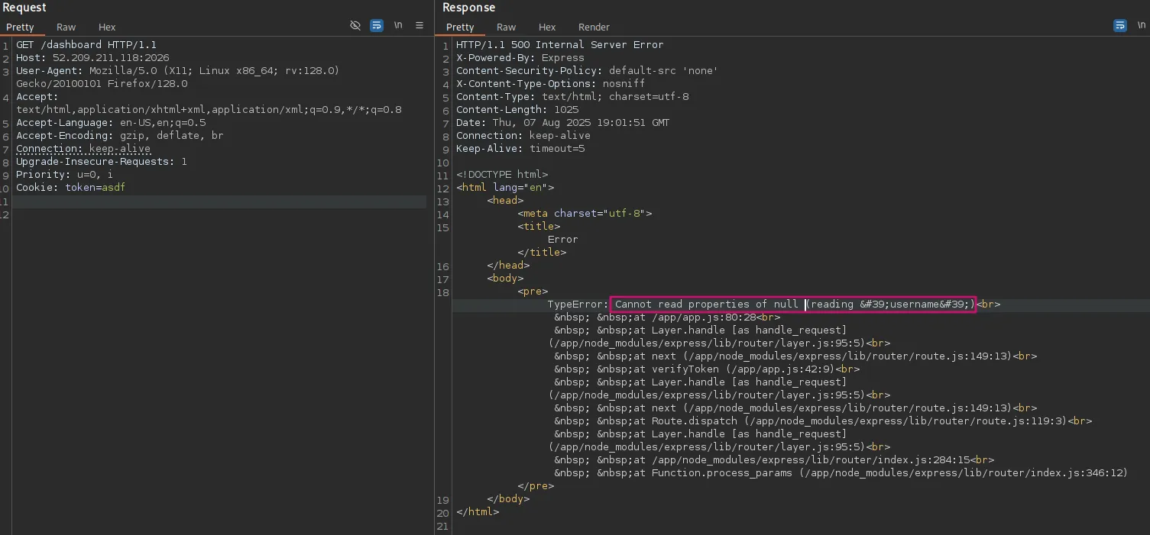Open the Hex tab in Request panel
Screen dimensions: 1150x535
click(107, 27)
